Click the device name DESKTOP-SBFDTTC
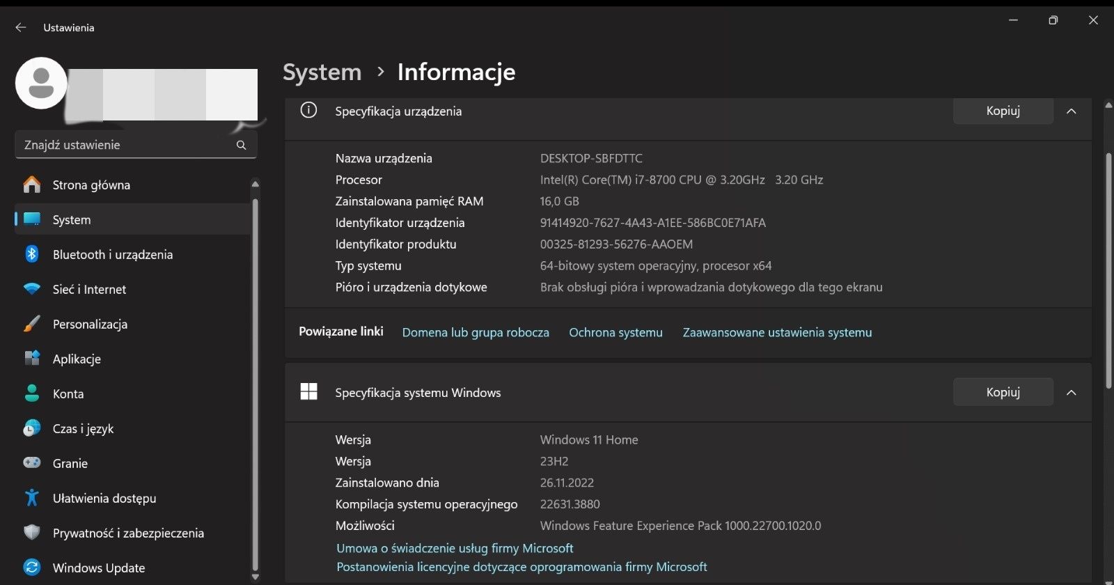1114x585 pixels. pyautogui.click(x=591, y=158)
